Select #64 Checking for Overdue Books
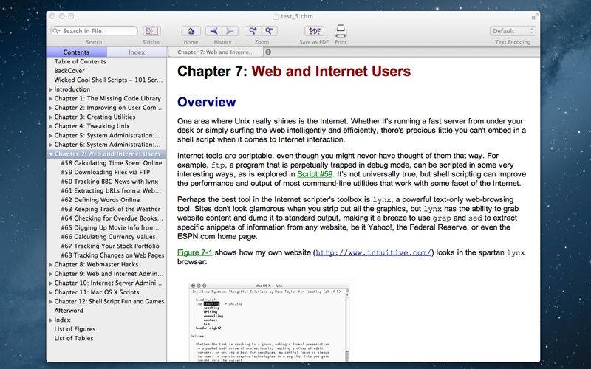 (x=112, y=218)
